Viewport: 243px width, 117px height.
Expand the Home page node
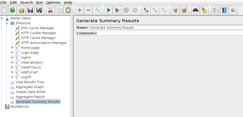click(12, 48)
